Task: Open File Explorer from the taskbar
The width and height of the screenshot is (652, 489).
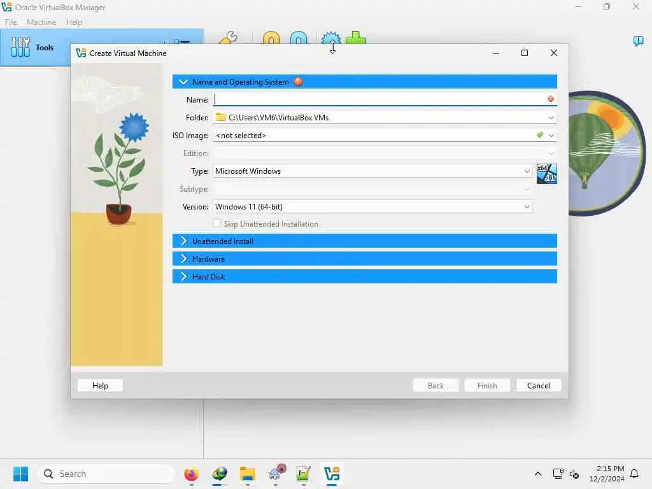Action: click(248, 474)
